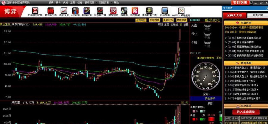The image size is (268, 124).
Task: Click the 散户 多 pink color swatch
Action: [194, 111]
